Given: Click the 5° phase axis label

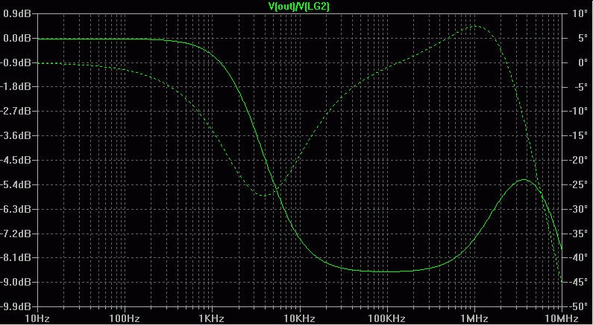Looking at the screenshot, I should pyautogui.click(x=582, y=38).
